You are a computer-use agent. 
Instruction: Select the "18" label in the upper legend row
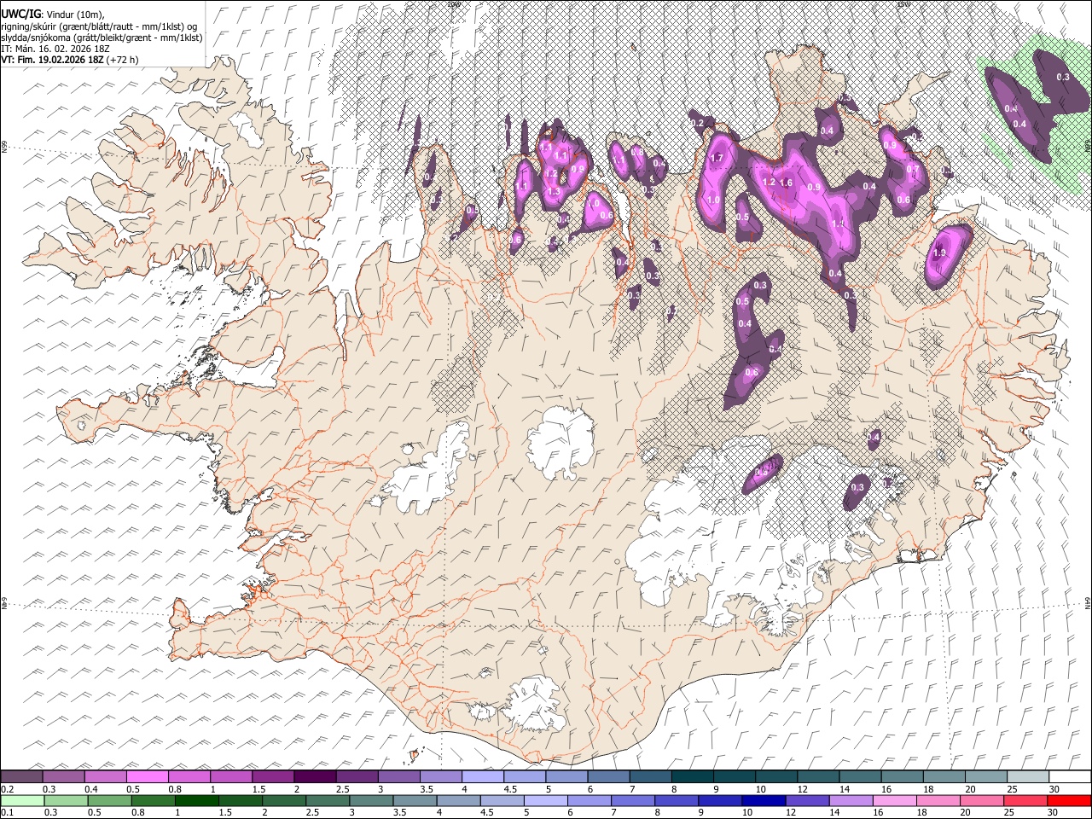pyautogui.click(x=928, y=789)
